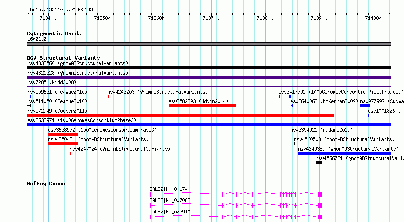
Task: Open variant nsv511050 (Teague2010) label
Action: 57,101
